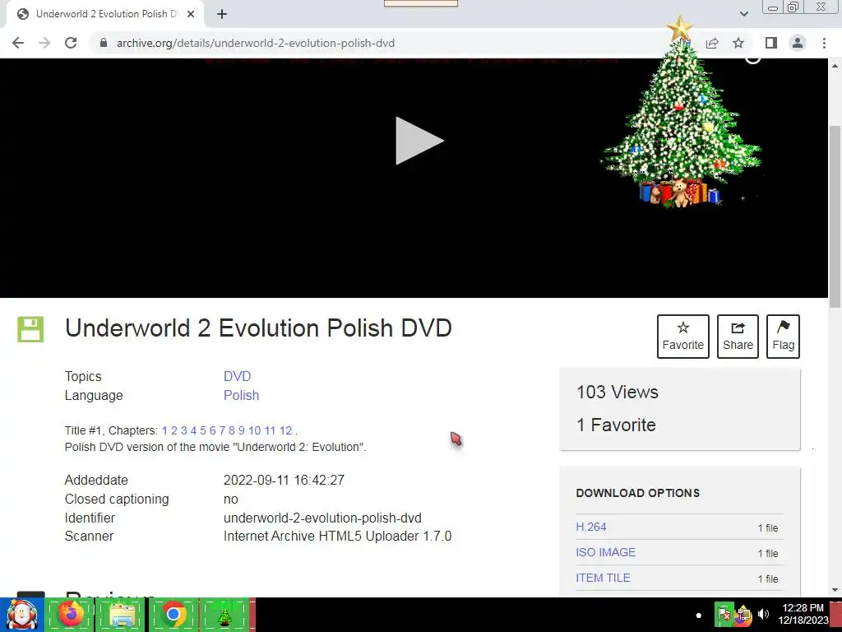Download the ISO IMAGE file
The width and height of the screenshot is (842, 632).
[x=606, y=552]
